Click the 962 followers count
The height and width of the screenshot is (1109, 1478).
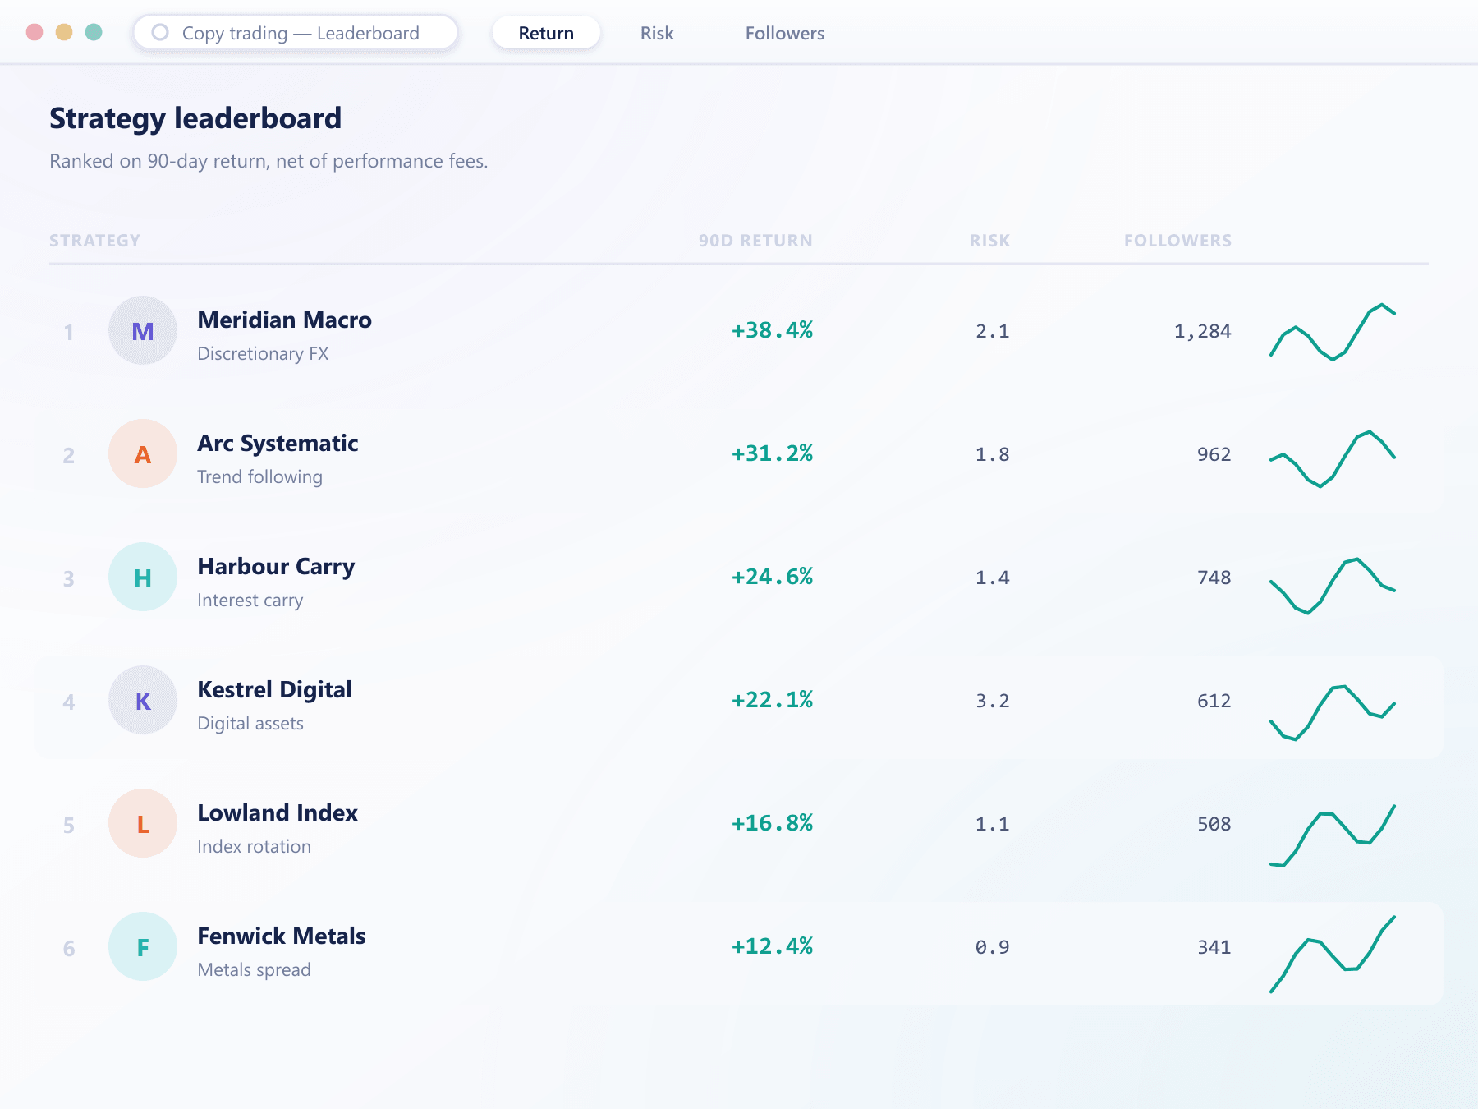click(1214, 454)
